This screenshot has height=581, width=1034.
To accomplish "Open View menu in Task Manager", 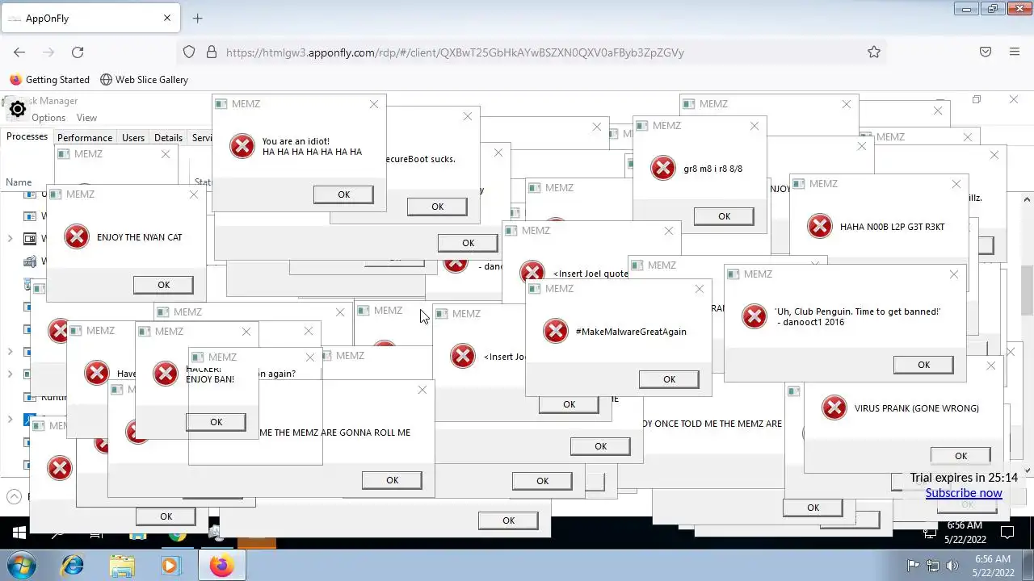I will coord(86,118).
